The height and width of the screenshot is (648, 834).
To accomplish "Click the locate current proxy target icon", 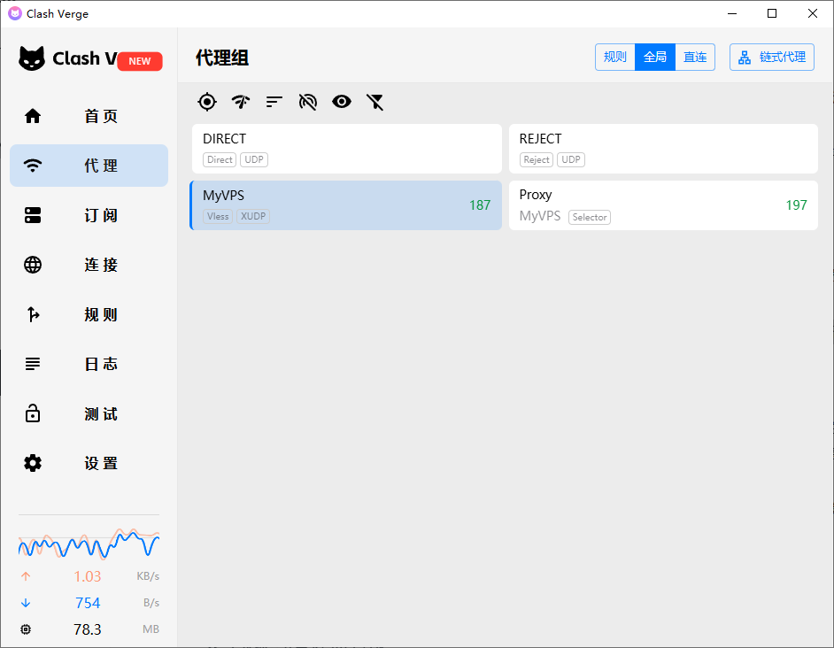I will [207, 102].
